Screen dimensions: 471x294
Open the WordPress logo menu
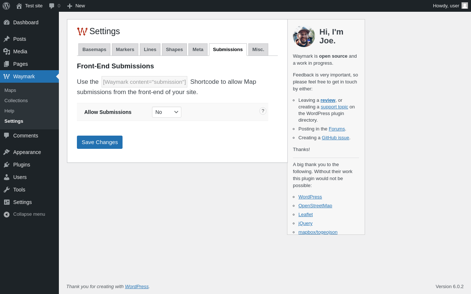click(6, 6)
